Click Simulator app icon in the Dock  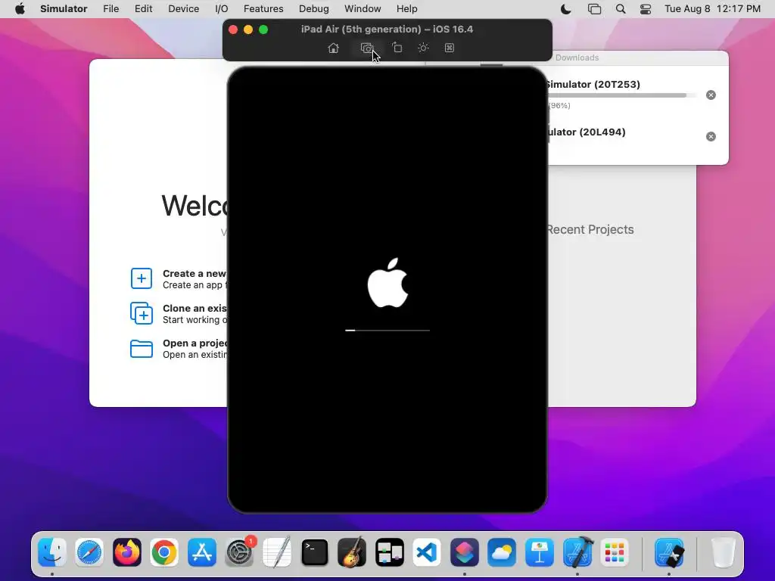(x=669, y=551)
